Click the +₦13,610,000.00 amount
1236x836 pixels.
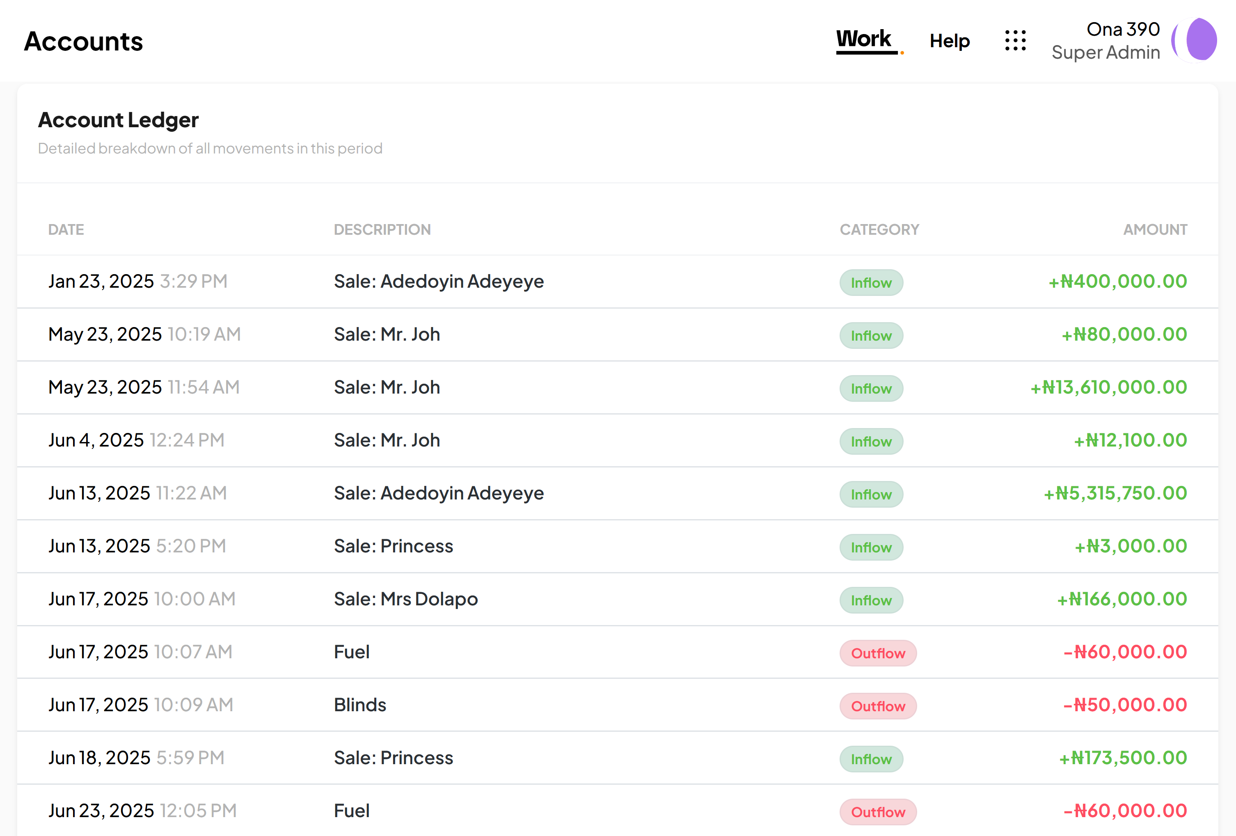(x=1108, y=388)
